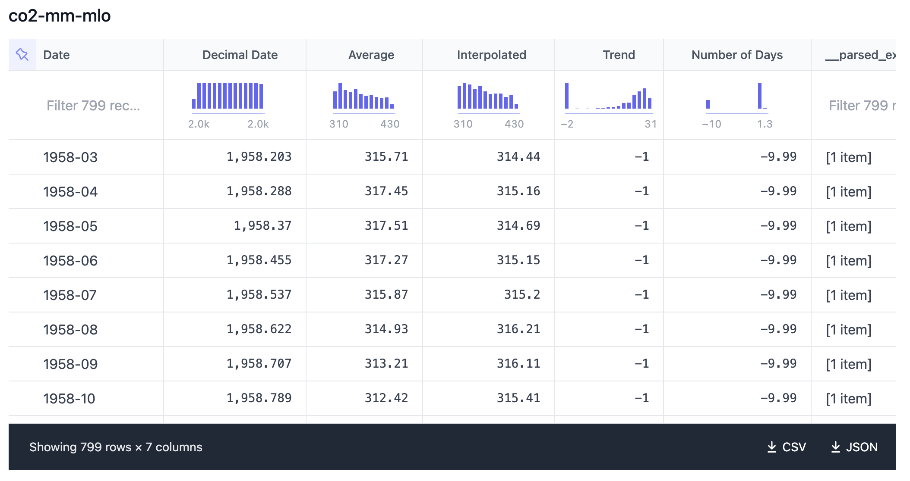Image resolution: width=910 pixels, height=481 pixels.
Task: Expand [1 item] in the 1958-10 row
Action: tap(849, 399)
